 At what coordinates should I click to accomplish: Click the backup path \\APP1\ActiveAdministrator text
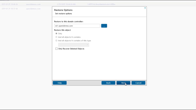(101, 4)
